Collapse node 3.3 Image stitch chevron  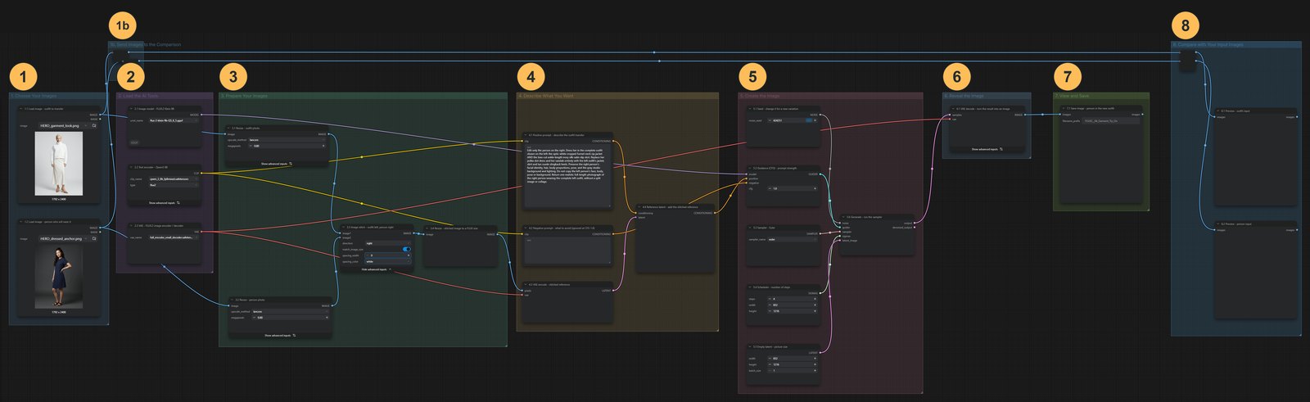[x=344, y=227]
